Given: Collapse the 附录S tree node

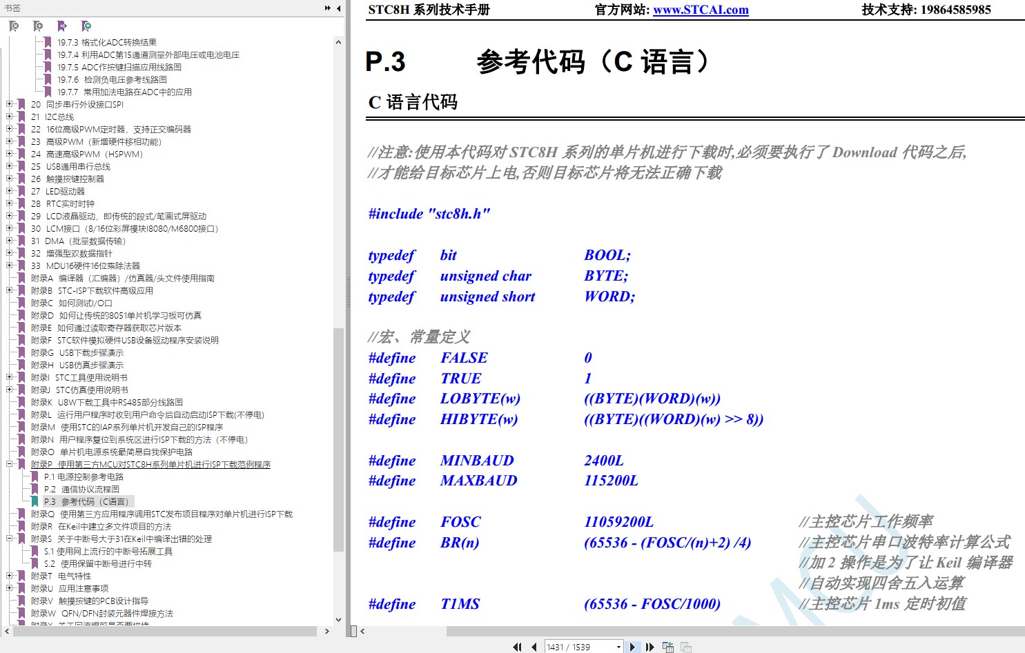Looking at the screenshot, I should pos(10,539).
